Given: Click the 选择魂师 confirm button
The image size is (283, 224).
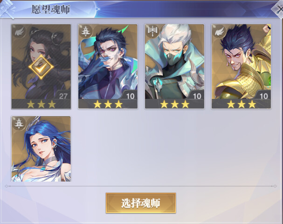Looking at the screenshot, I should pos(141,203).
